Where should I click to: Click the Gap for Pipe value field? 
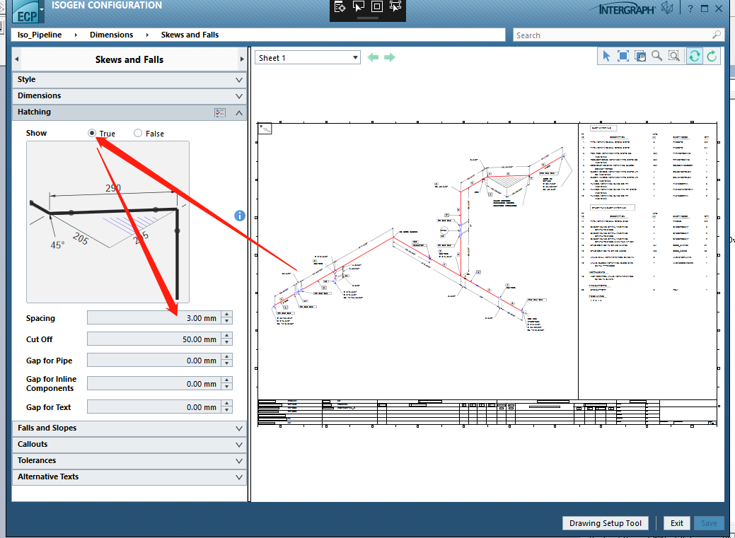pyautogui.click(x=154, y=361)
